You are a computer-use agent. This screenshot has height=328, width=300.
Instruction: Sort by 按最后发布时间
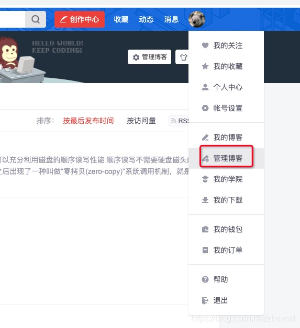tap(88, 121)
